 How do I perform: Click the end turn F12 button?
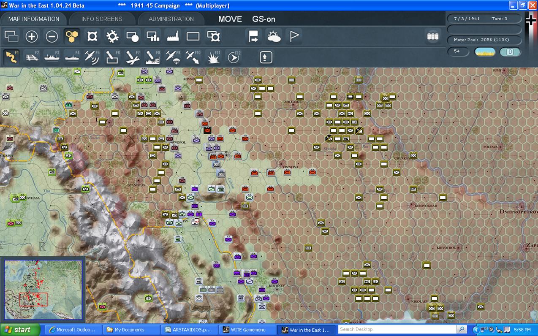point(234,57)
